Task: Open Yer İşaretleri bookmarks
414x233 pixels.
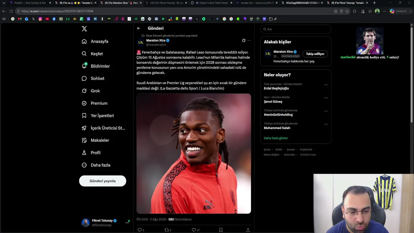Action: (98, 116)
